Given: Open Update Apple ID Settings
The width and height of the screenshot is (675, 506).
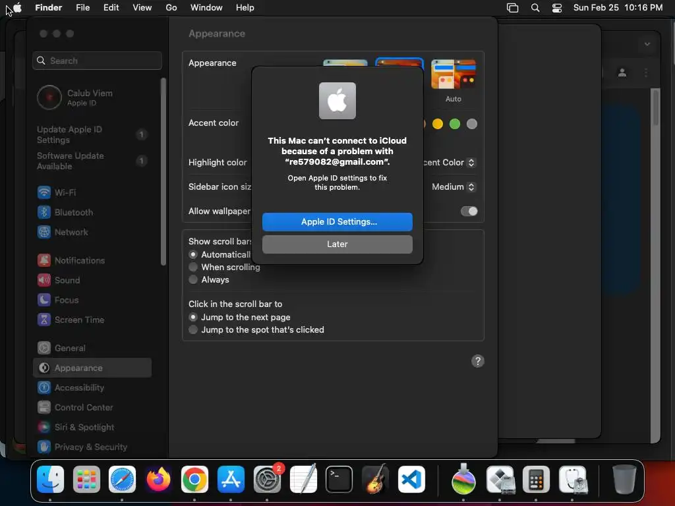Looking at the screenshot, I should (92, 134).
